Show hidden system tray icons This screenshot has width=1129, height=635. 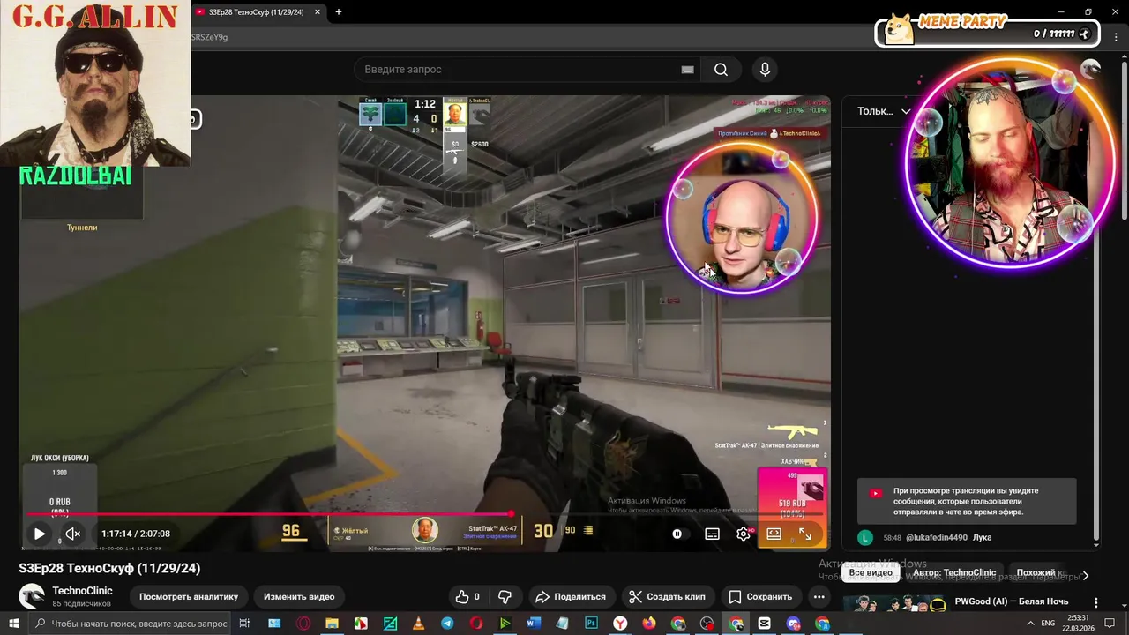point(1031,624)
